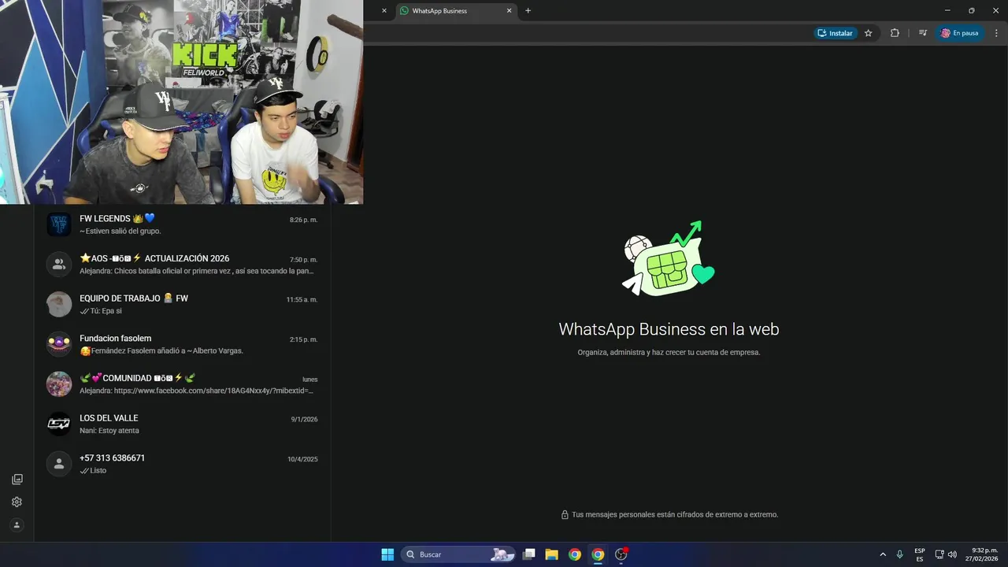Open the AOS ACTUALIZACIÓN 2026 chat

(x=182, y=265)
